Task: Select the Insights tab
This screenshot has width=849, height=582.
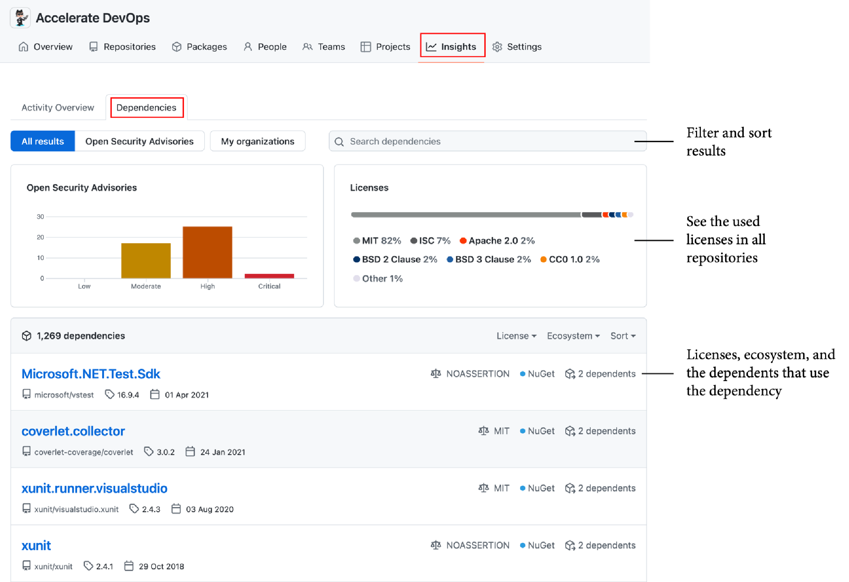Action: pos(451,47)
